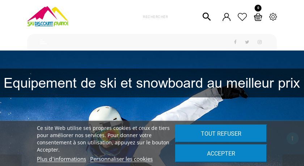304x166 pixels.
Task: Open the shopping basket icon
Action: (x=258, y=17)
